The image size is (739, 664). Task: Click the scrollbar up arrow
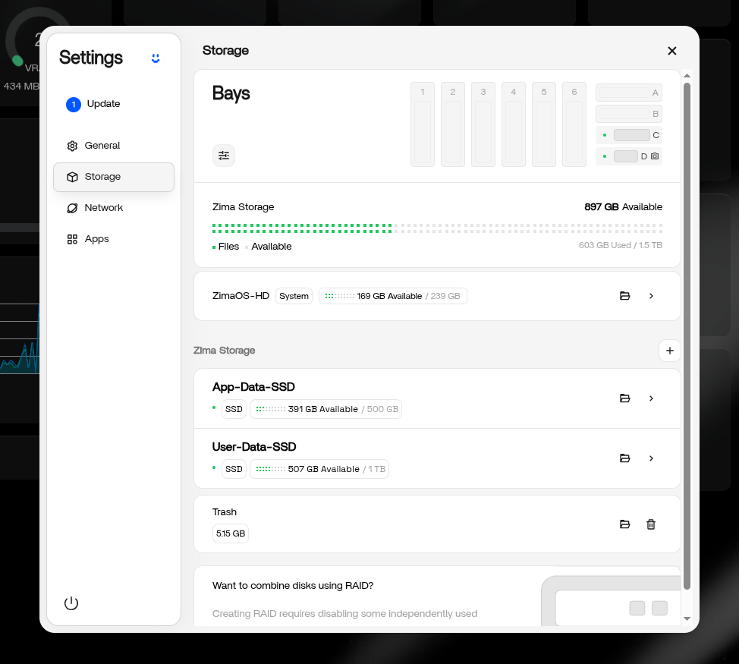pos(687,75)
